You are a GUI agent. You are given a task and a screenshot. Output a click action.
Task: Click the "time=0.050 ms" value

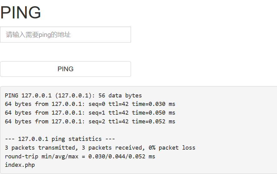(x=153, y=113)
